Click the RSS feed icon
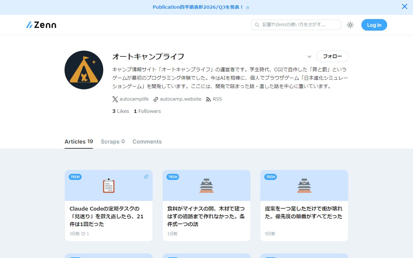This screenshot has width=413, height=258. [208, 99]
